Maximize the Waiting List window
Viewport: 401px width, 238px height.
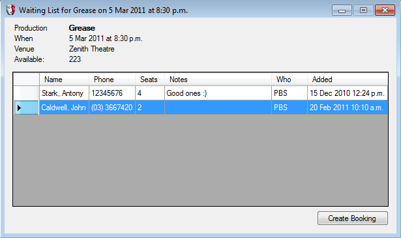[x=363, y=10]
